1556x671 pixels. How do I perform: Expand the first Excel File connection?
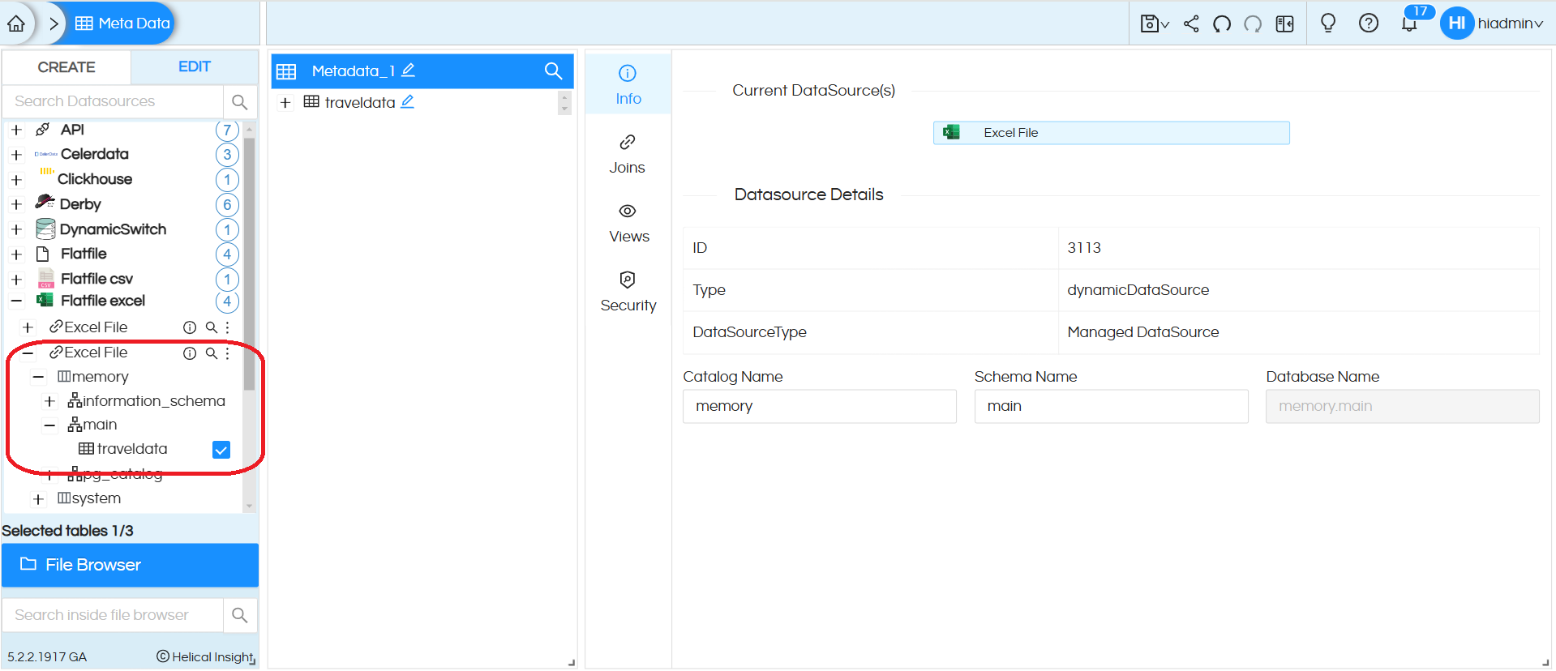(28, 327)
